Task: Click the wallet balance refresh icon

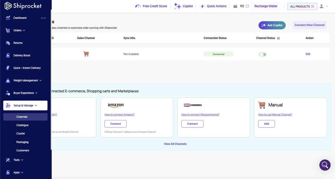Action: 247,6
